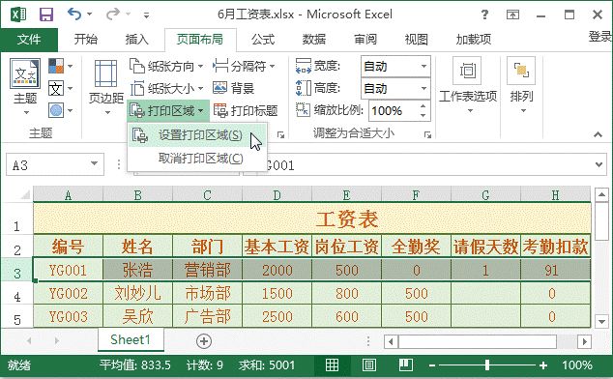Switch to the 插入 tab
Viewport: 613px width, 379px height.
pos(137,39)
